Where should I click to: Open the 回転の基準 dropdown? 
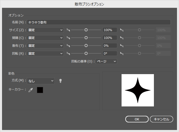[x=106, y=61]
